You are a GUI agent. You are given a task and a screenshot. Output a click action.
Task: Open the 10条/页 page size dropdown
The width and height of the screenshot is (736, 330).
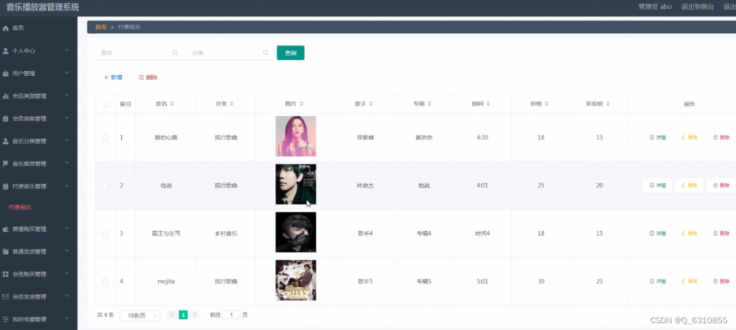[140, 315]
